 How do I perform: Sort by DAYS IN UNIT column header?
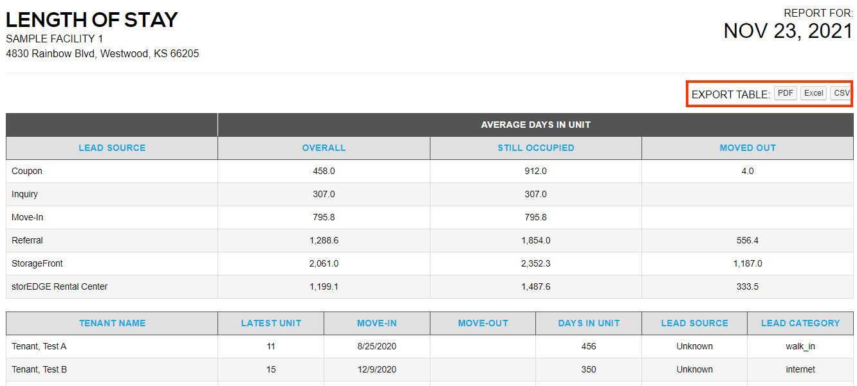589,323
